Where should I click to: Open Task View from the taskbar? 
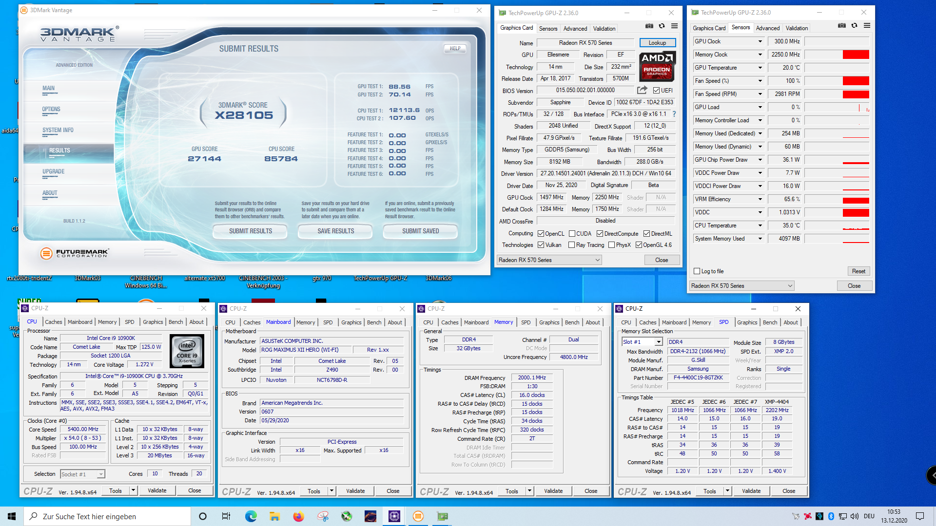click(226, 516)
